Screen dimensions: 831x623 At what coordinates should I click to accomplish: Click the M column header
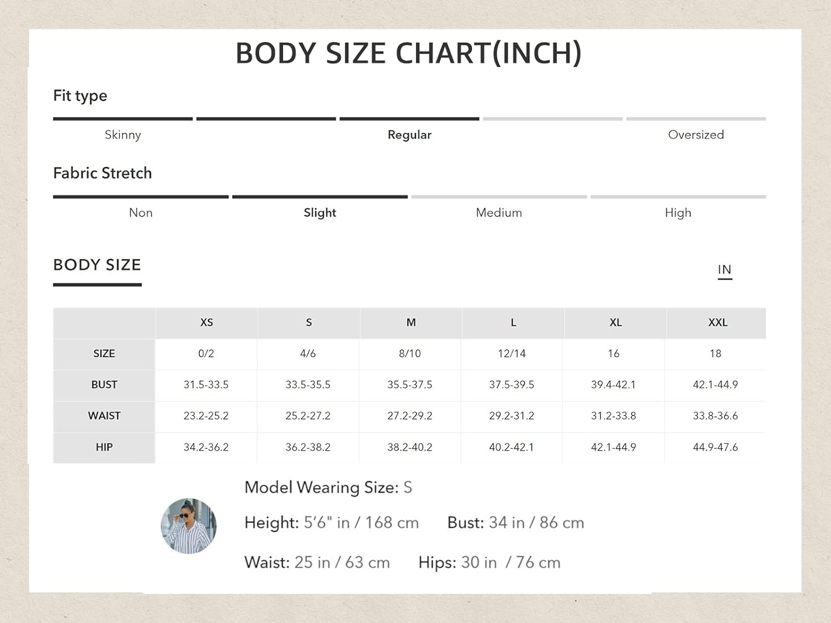[411, 323]
